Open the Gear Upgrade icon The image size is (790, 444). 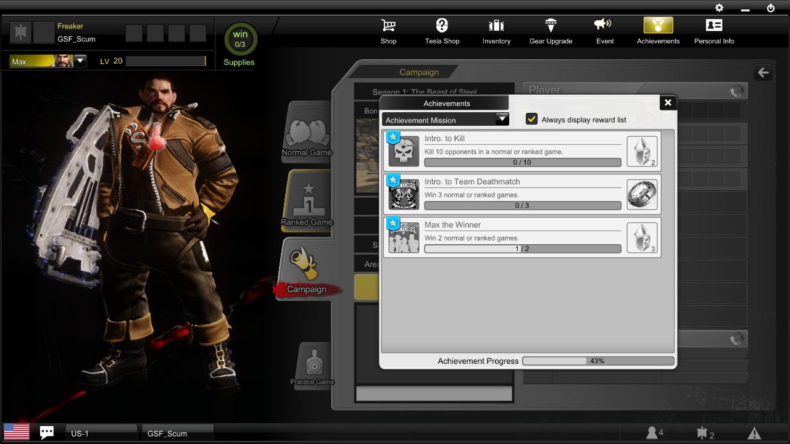[x=551, y=25]
